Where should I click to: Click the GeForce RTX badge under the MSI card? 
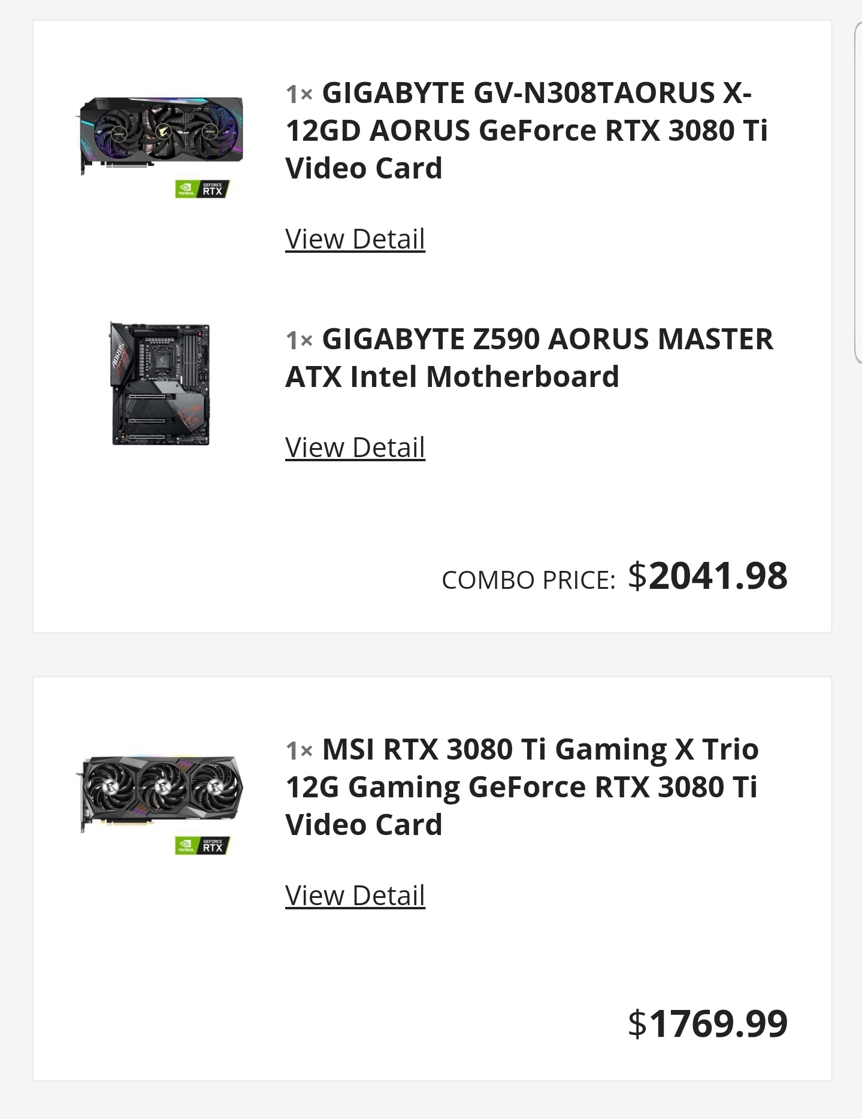click(202, 846)
